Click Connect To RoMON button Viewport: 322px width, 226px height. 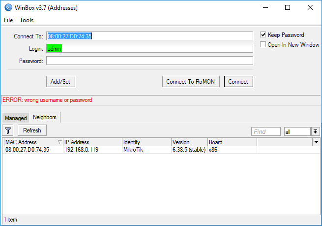click(191, 82)
